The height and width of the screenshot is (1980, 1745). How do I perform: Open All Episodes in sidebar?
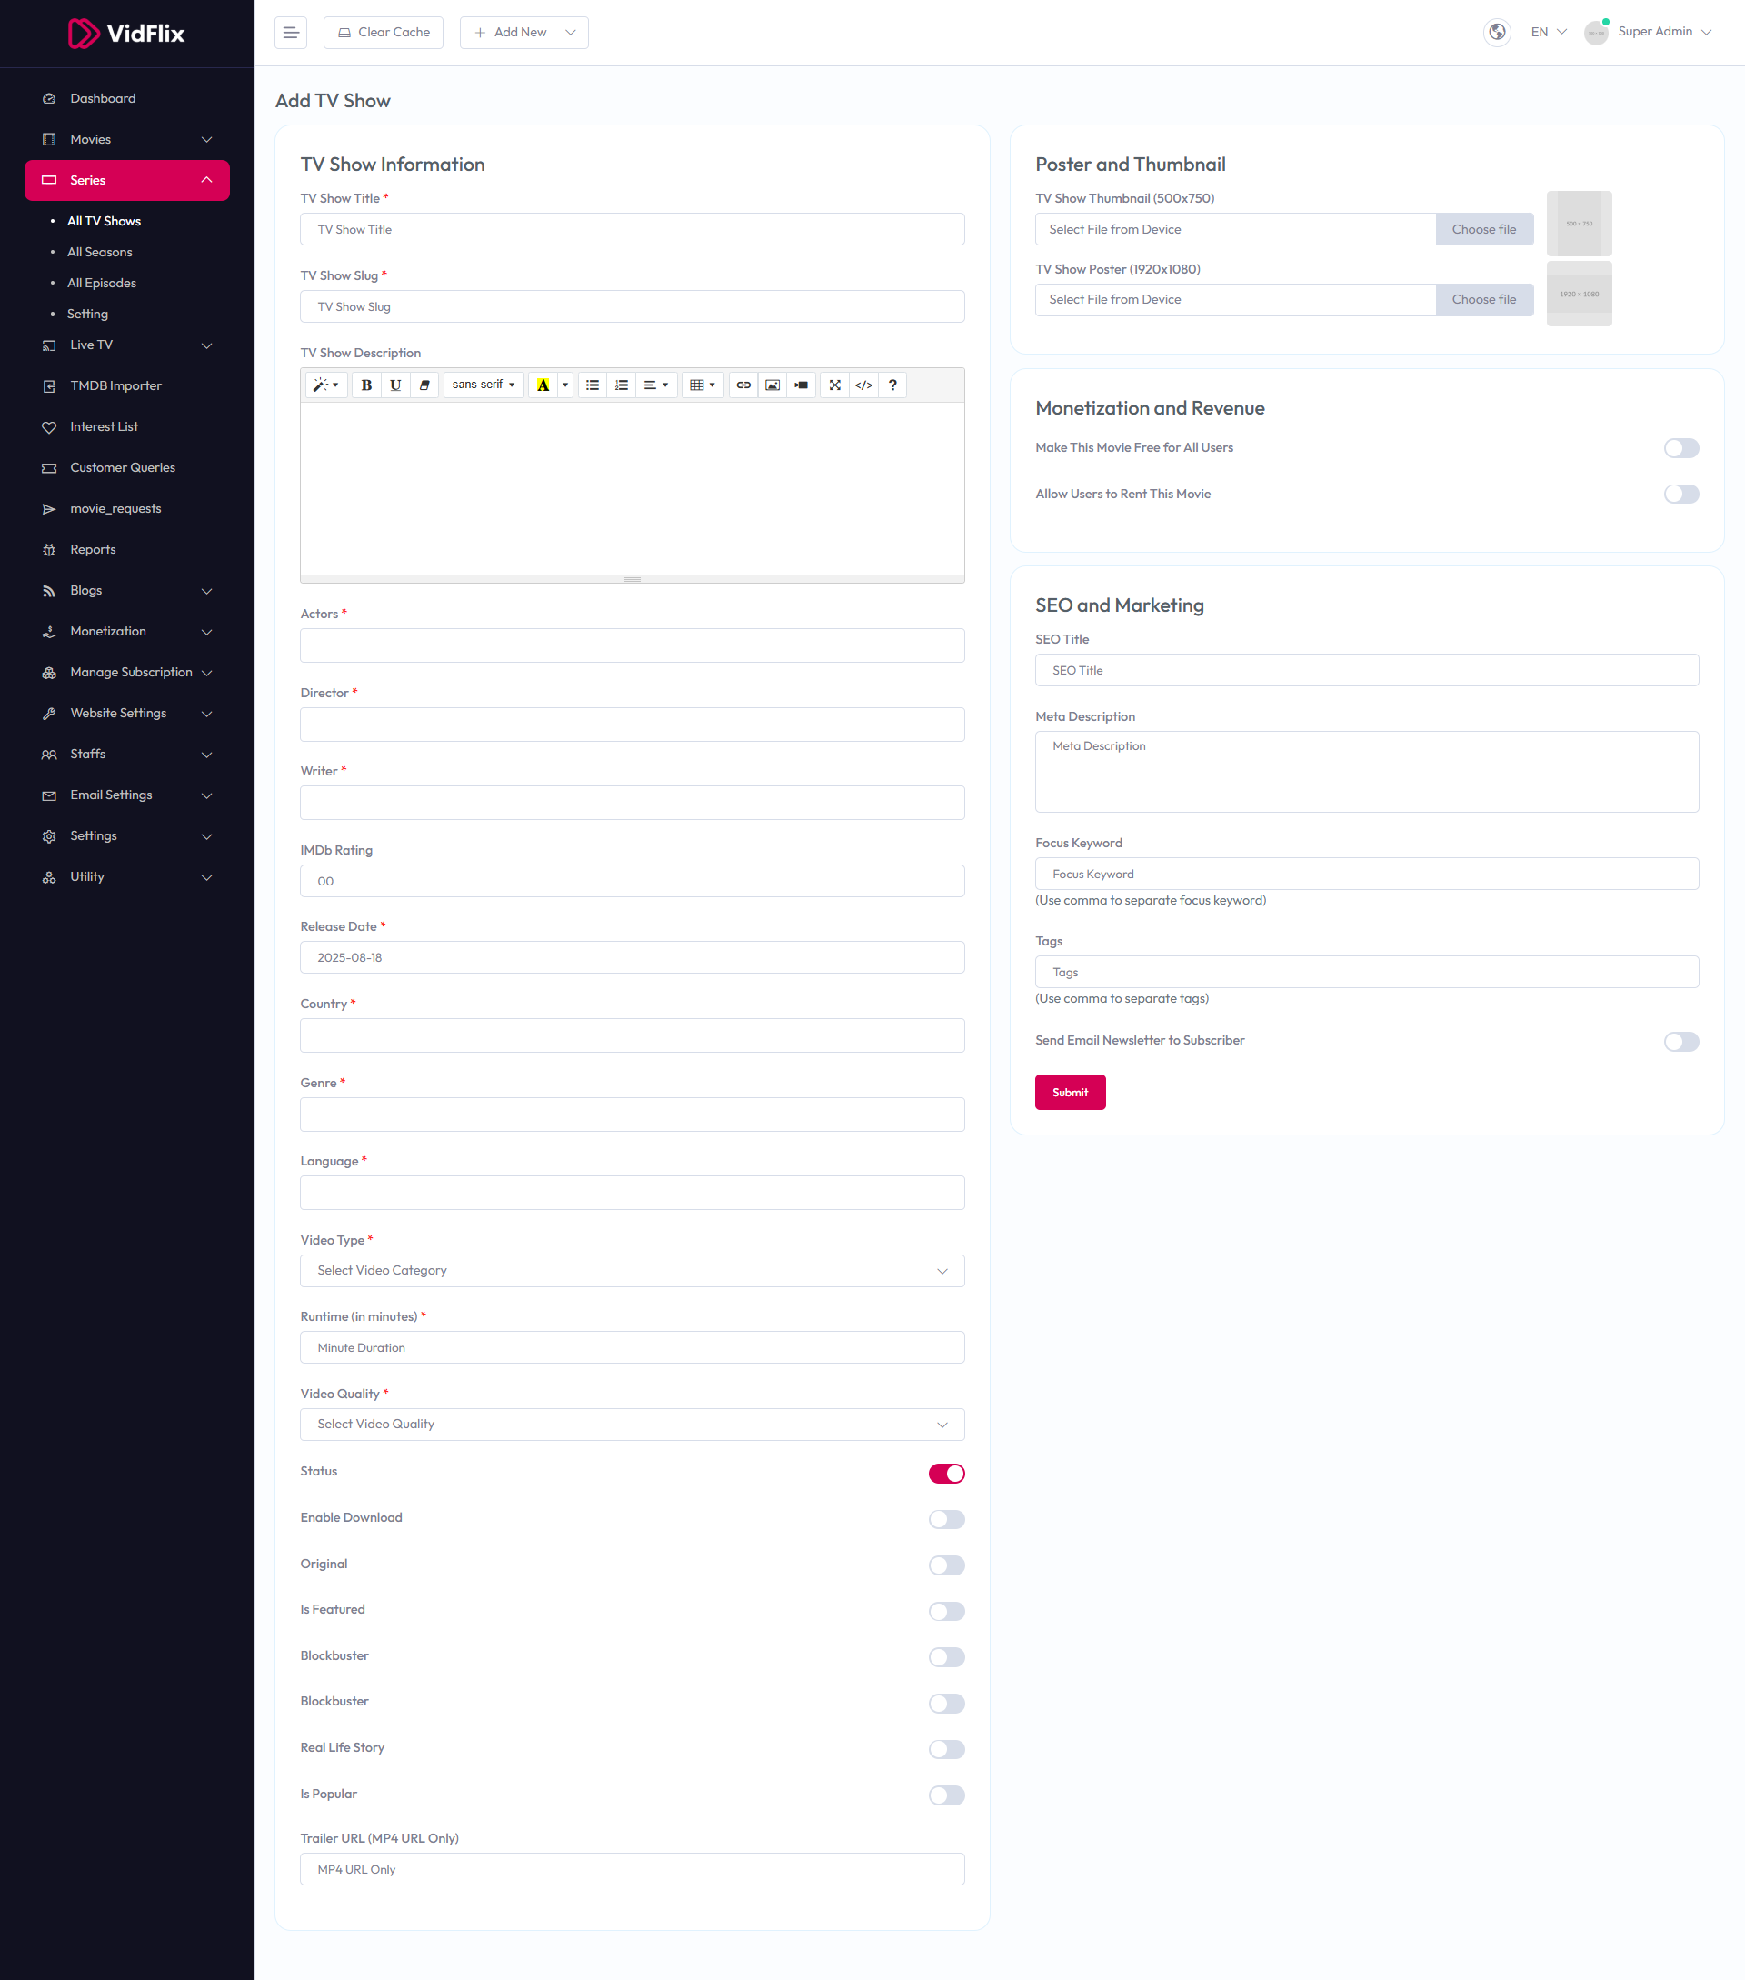102,283
